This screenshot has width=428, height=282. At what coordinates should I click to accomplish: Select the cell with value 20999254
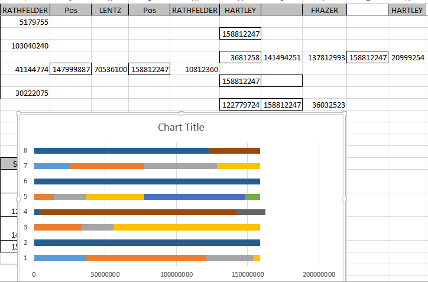407,57
